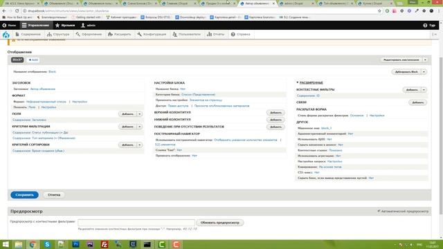Screen dimensions: 443x249
Task: Open the Содержимое admin menu item
Action: (x=28, y=34)
